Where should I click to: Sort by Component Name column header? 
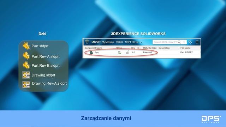coord(93,48)
